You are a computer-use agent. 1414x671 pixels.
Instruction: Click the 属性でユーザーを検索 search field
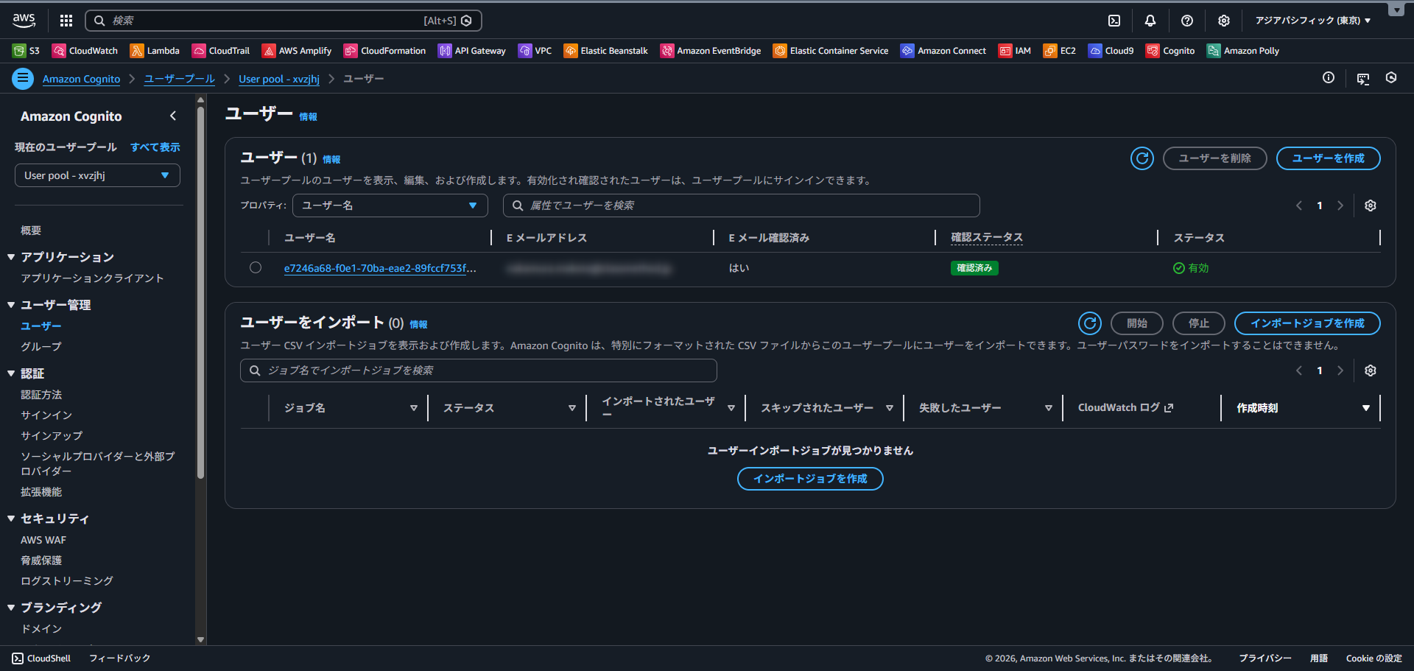(x=744, y=205)
